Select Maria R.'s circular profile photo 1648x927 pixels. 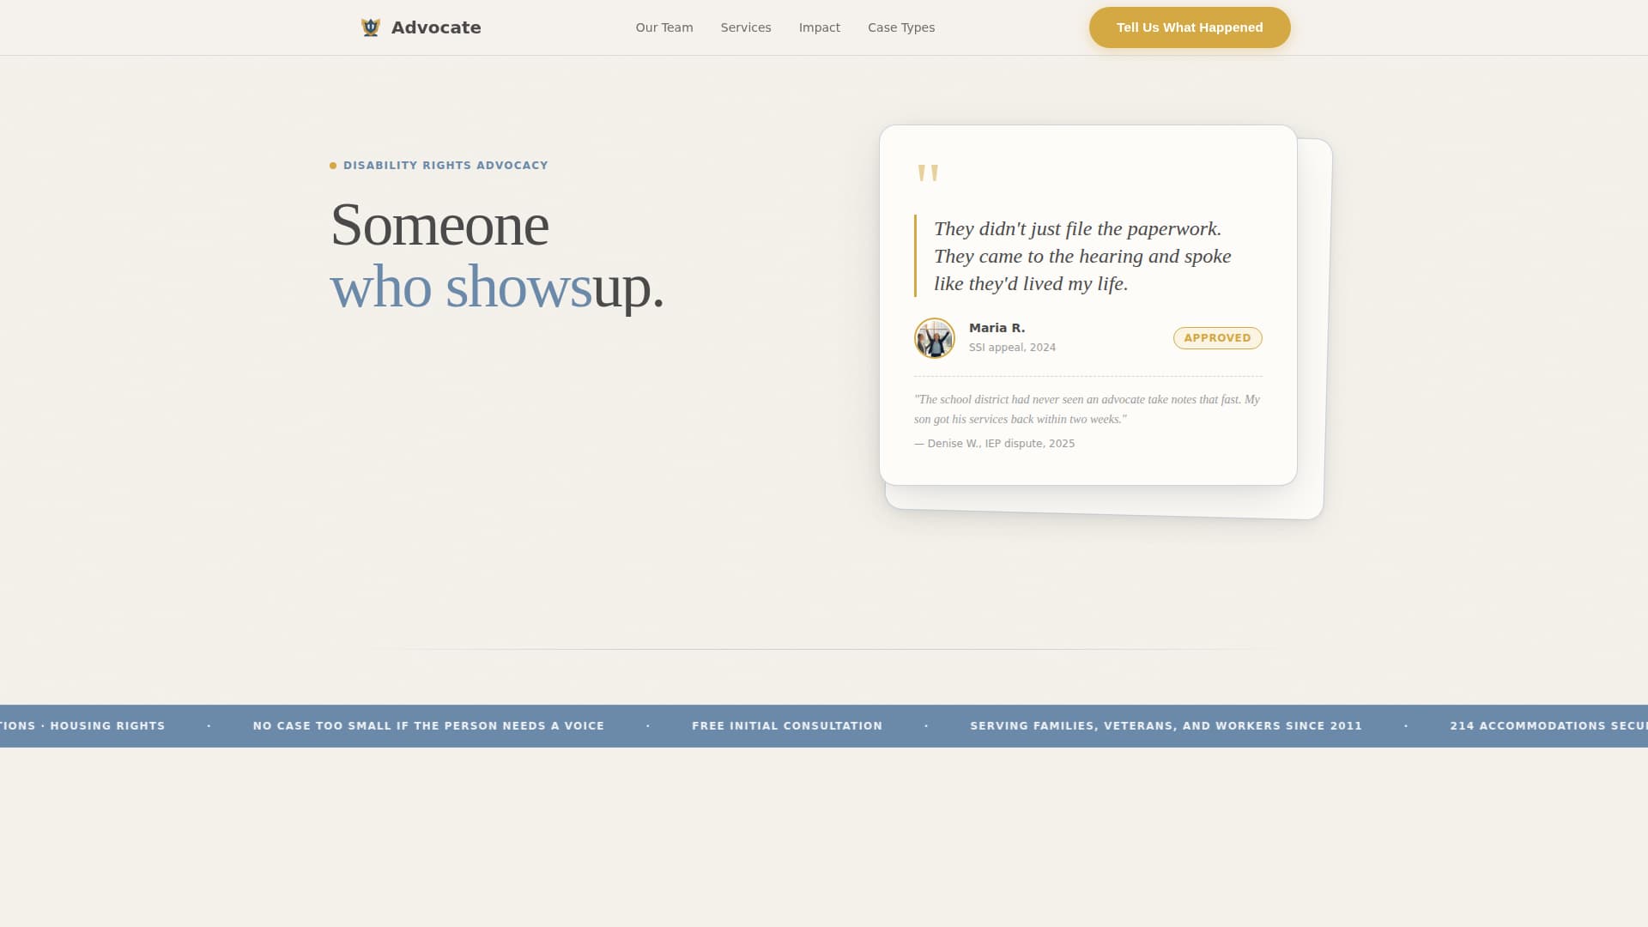(934, 338)
